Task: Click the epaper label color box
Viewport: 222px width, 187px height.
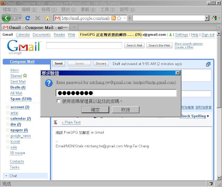Action: (x=8, y=130)
